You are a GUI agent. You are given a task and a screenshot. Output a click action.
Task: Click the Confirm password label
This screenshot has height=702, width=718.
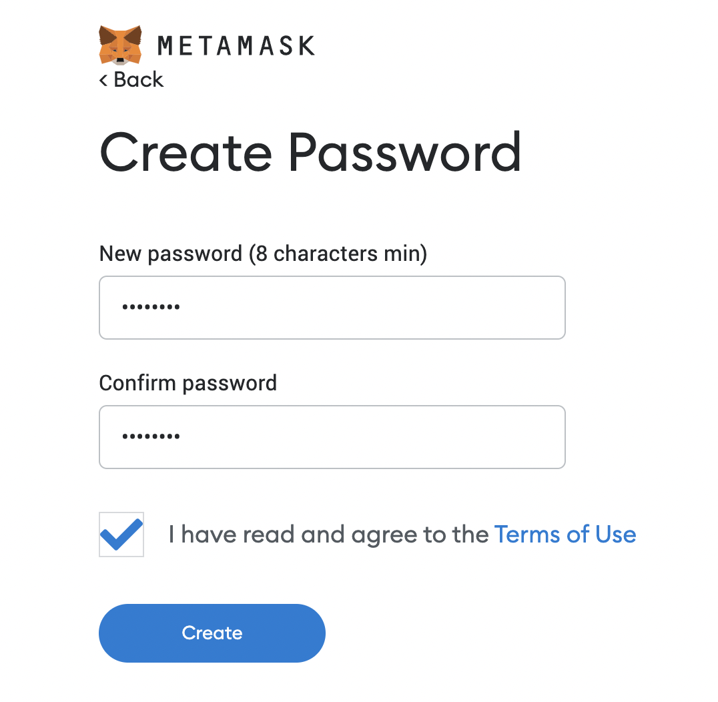tap(188, 383)
